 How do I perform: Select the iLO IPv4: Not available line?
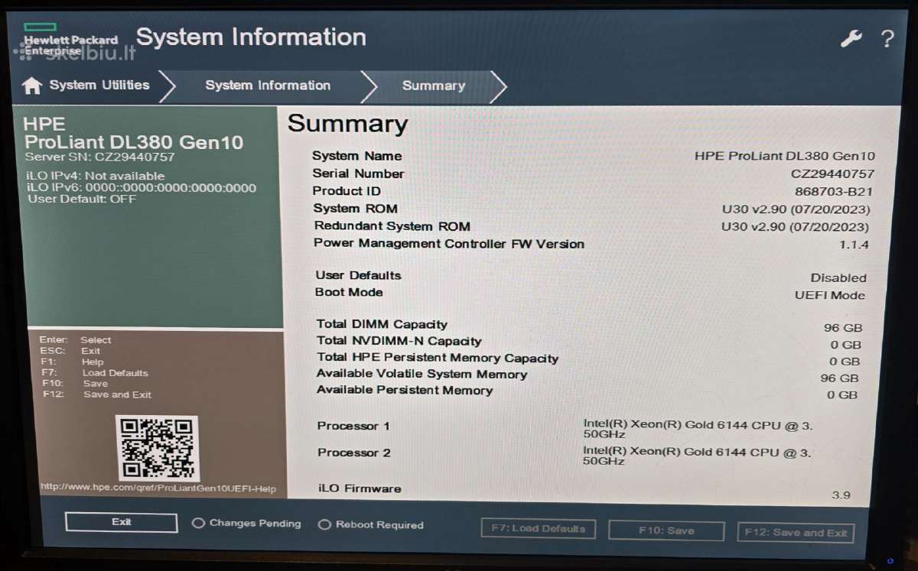pos(96,176)
